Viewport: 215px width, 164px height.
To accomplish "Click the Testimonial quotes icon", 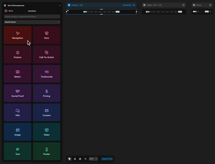I will click(x=46, y=71).
